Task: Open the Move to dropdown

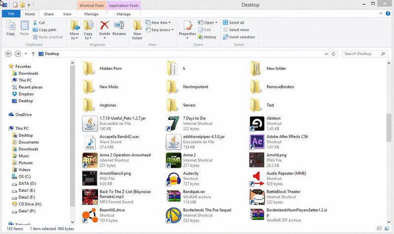Action: [x=74, y=36]
